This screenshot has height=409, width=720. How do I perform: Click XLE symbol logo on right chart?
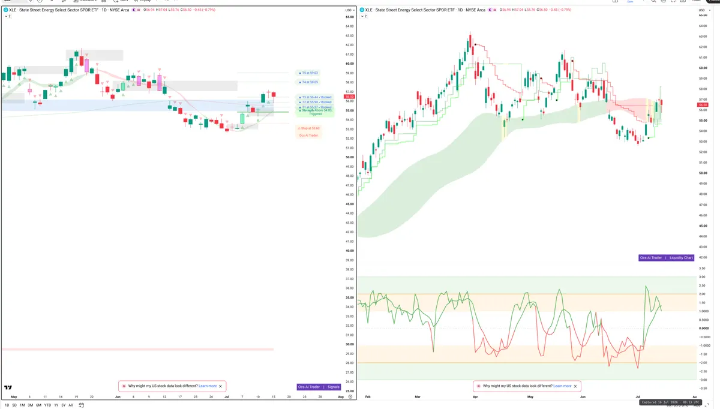click(361, 10)
